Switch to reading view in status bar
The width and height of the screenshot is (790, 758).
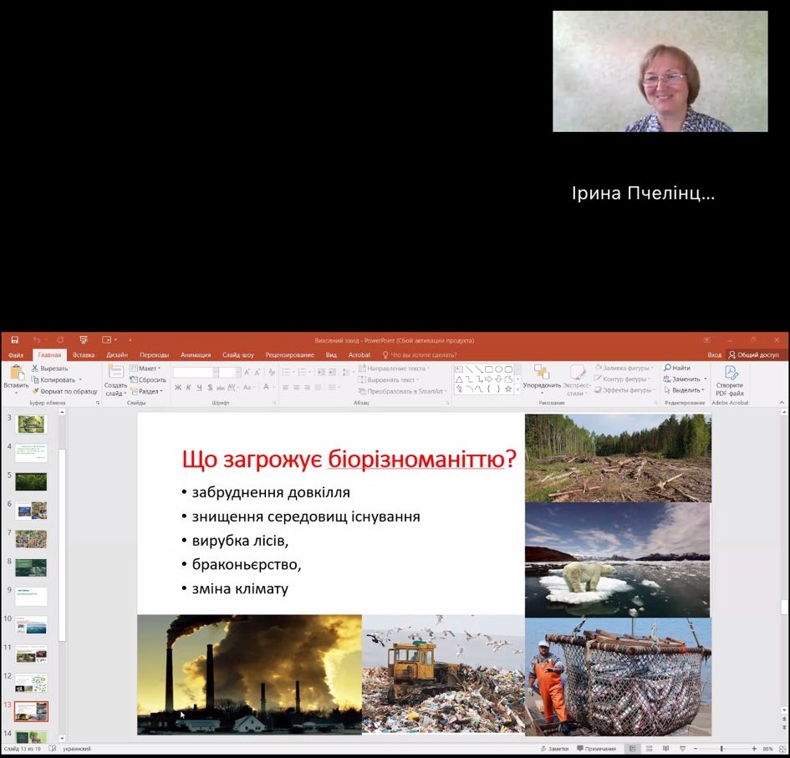[x=665, y=749]
